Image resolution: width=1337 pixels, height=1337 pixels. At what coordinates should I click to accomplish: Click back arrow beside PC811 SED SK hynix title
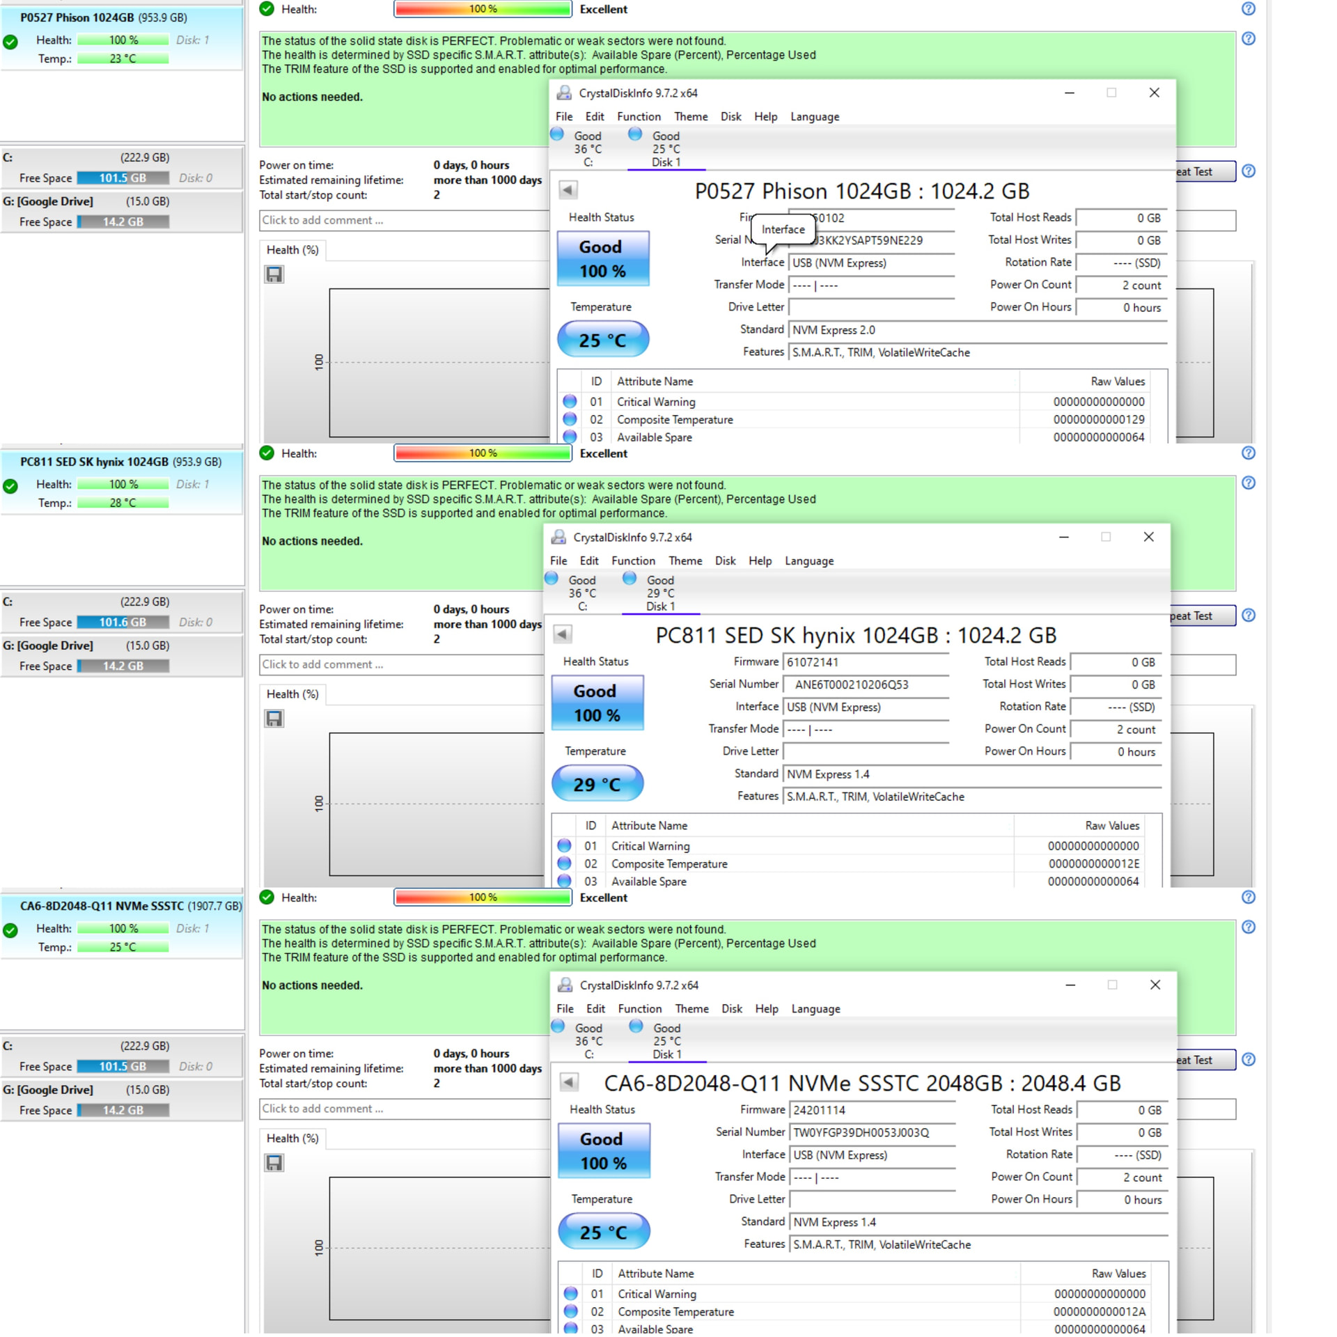click(x=562, y=634)
